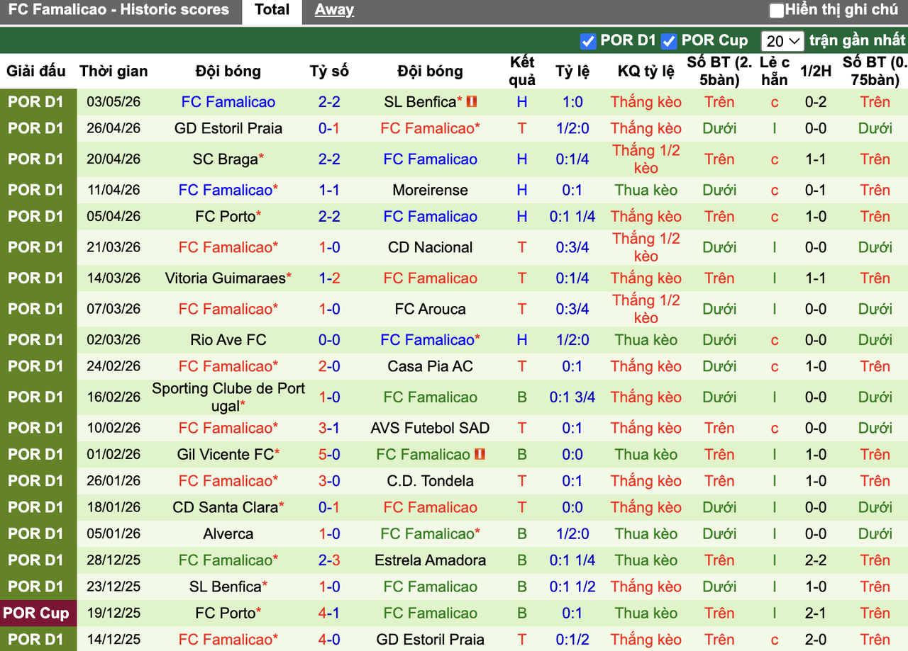Viewport: 908px width, 651px height.
Task: Open Casa Pia AC team link
Action: (x=430, y=366)
